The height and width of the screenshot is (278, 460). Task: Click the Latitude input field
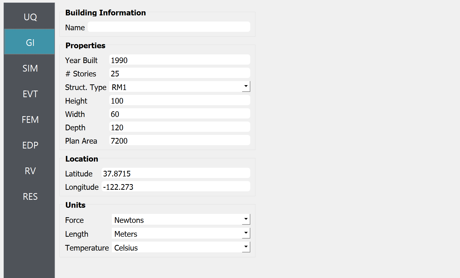176,173
